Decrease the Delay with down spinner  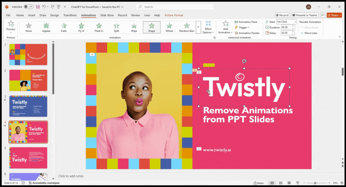tap(293, 34)
